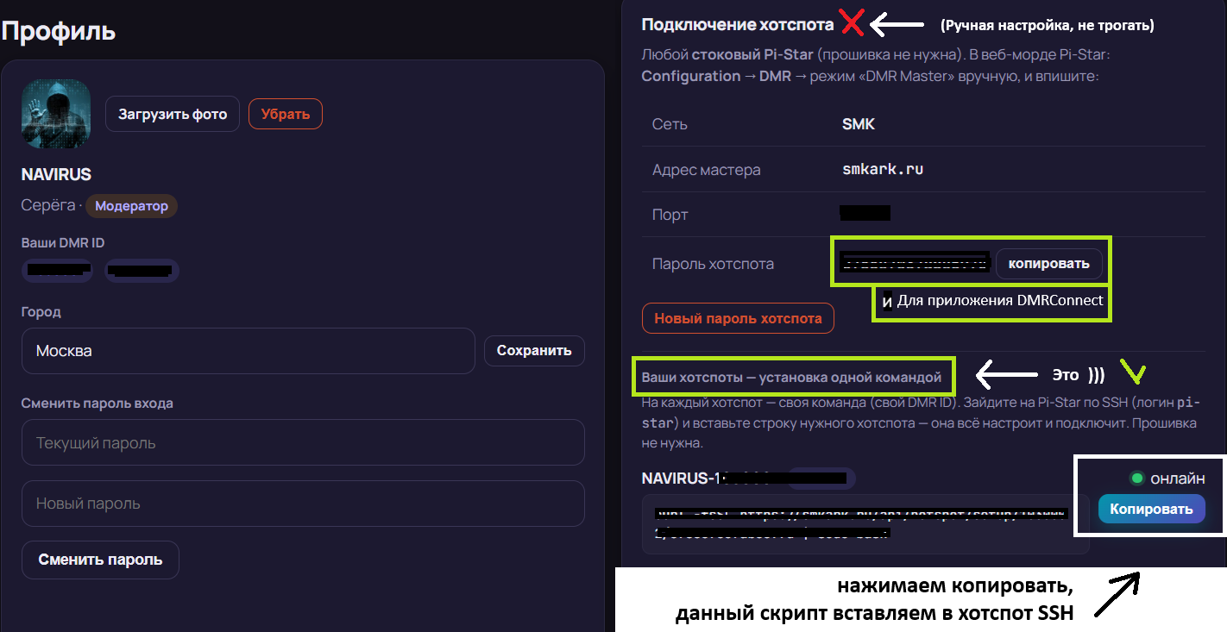
Task: Copy the setup command with the blue "Копировать" button
Action: tap(1151, 509)
